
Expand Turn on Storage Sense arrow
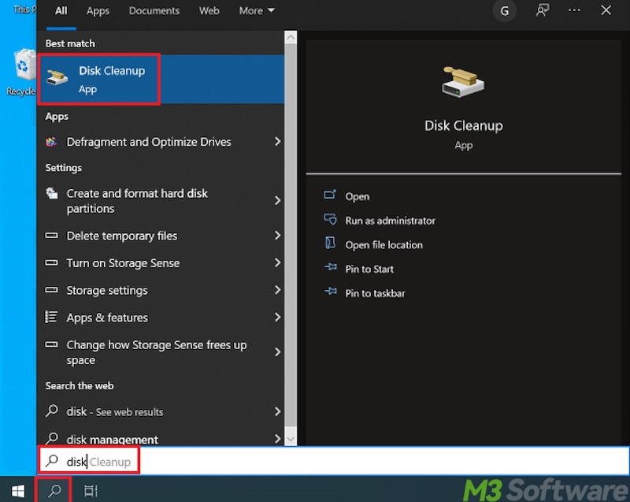pos(278,262)
